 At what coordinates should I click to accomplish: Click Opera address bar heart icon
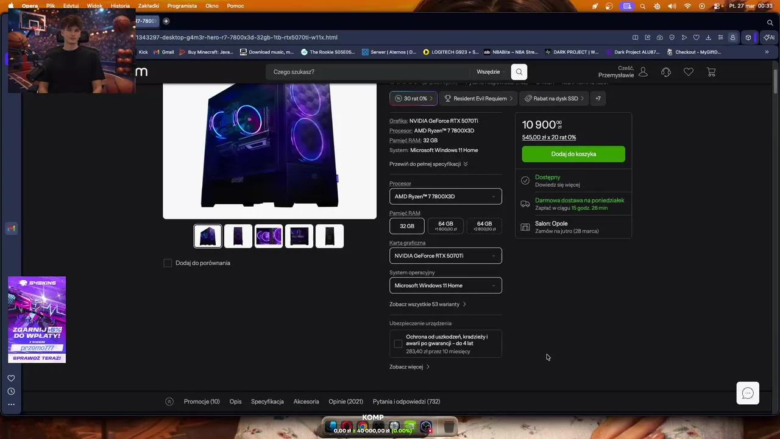click(x=697, y=37)
